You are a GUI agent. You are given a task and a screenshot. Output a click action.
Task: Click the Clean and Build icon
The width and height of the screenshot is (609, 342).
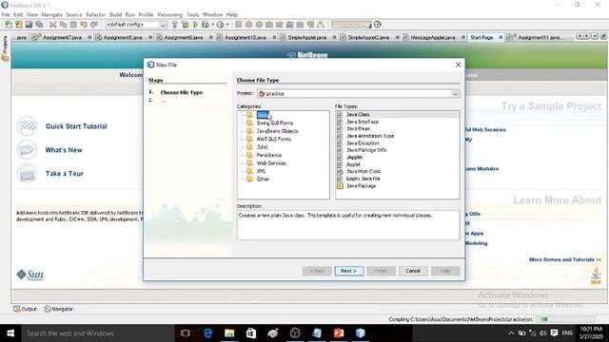tap(185, 25)
